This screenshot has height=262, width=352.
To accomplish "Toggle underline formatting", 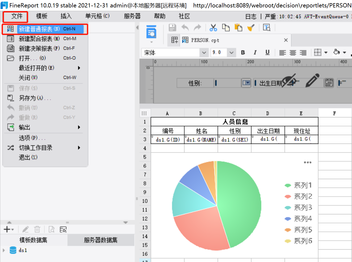I will tap(268, 52).
